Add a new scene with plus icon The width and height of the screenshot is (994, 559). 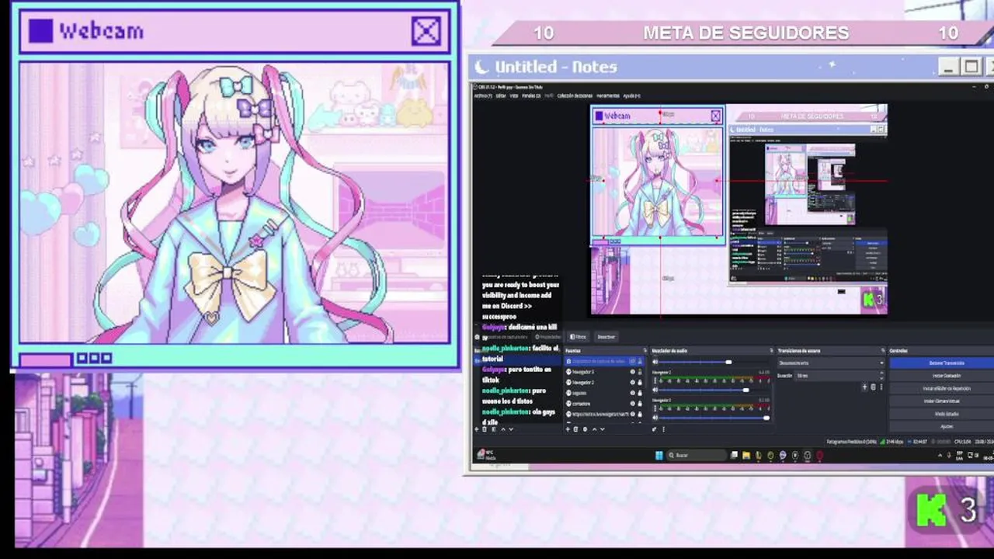point(477,429)
